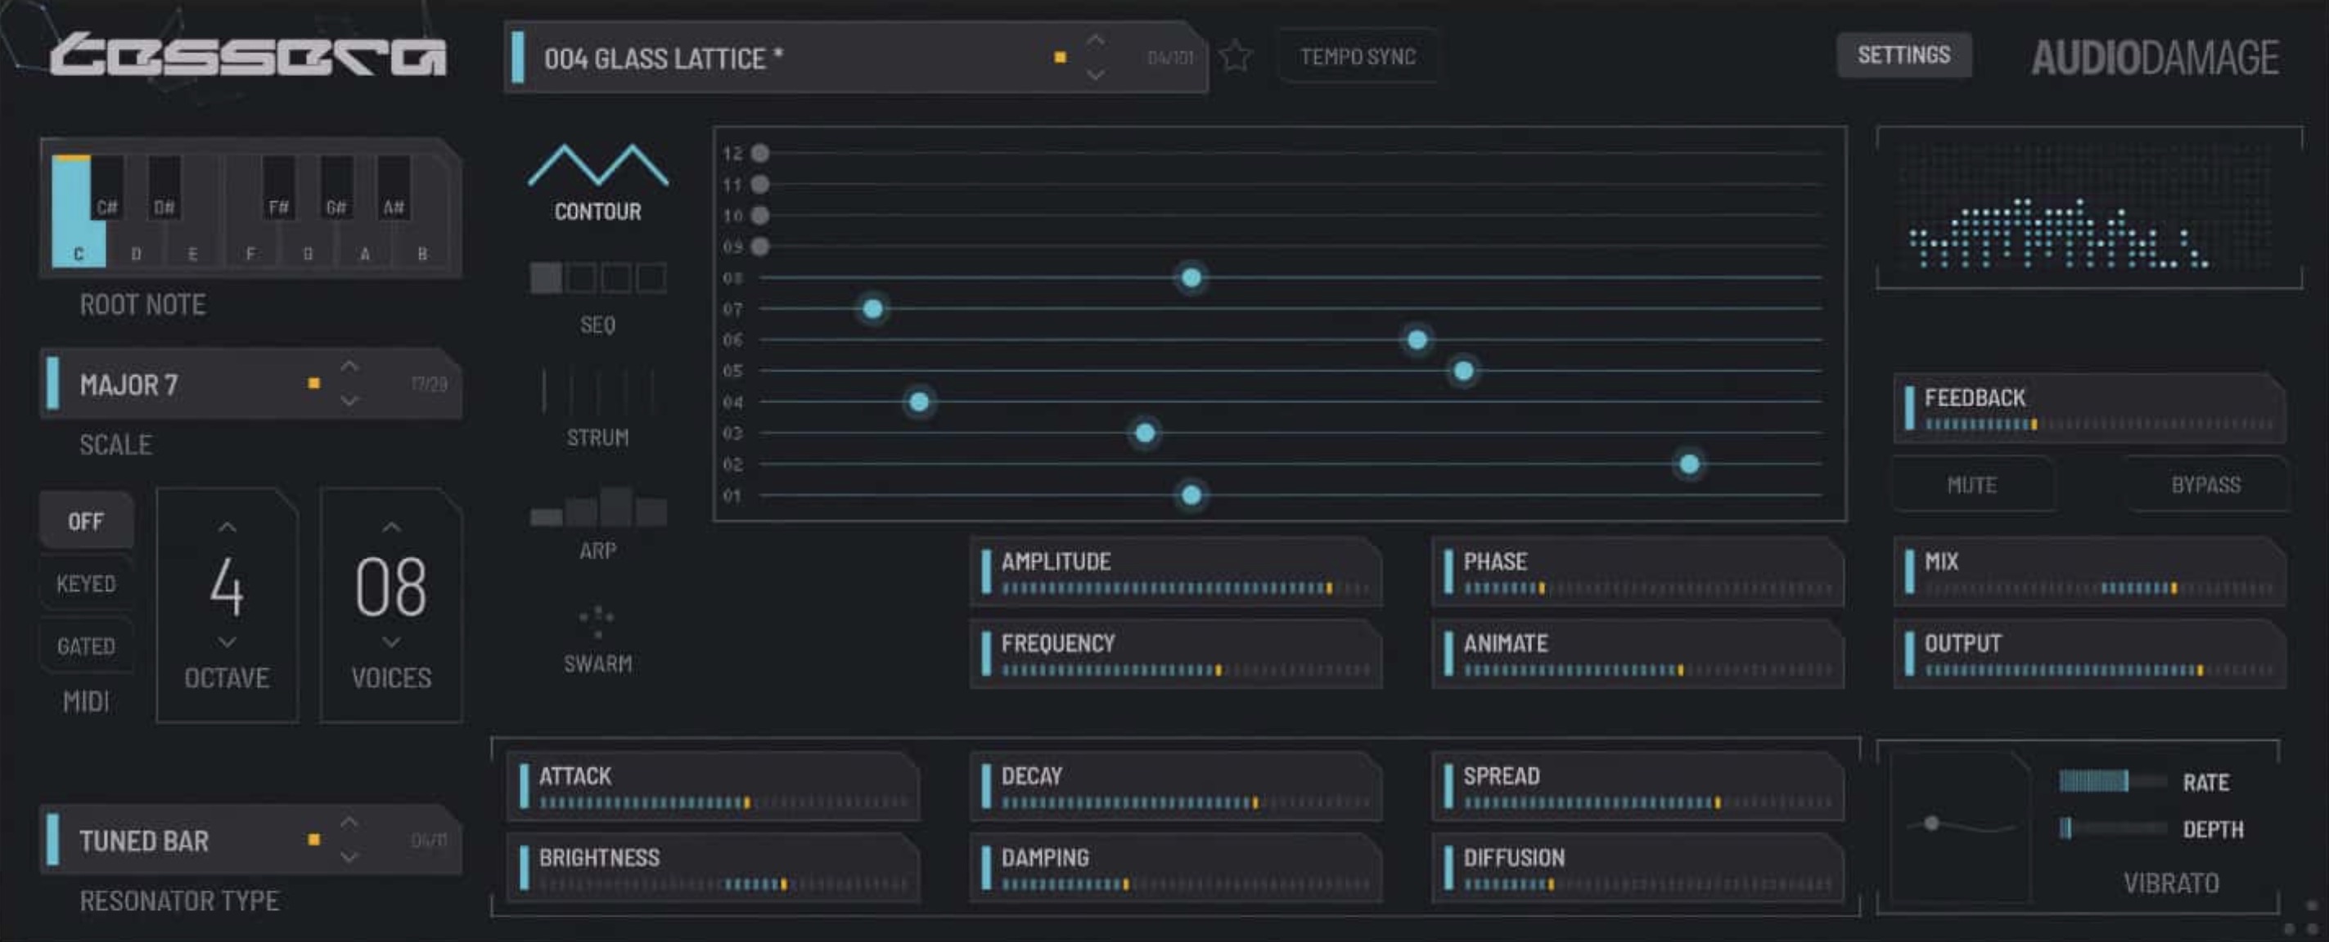Click the MIX slider bar
The width and height of the screenshot is (2329, 942).
2098,589
